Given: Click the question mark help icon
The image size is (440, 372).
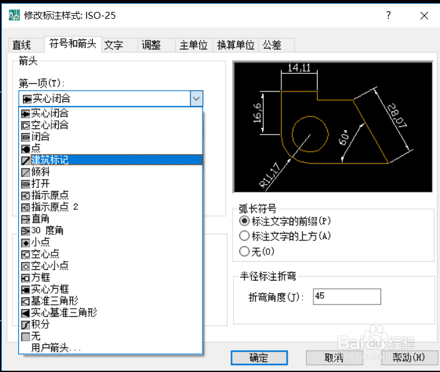Looking at the screenshot, I should click(x=389, y=15).
